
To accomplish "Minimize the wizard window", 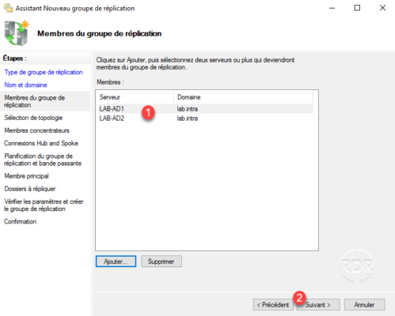I will coord(332,8).
